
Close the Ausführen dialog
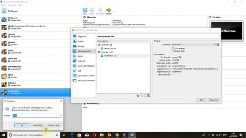tap(61, 101)
